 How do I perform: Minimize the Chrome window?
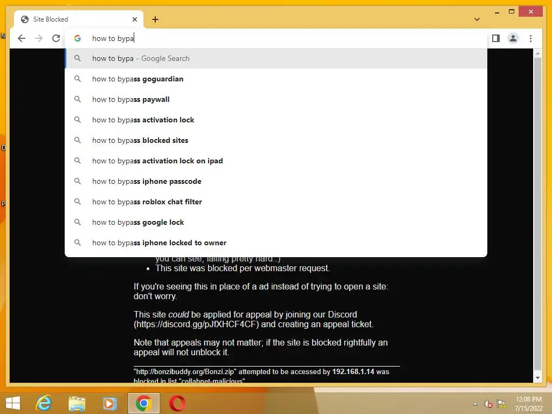[496, 12]
